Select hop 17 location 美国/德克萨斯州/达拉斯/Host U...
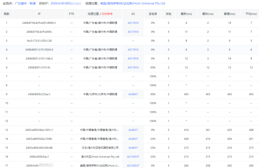 tap(100, 165)
